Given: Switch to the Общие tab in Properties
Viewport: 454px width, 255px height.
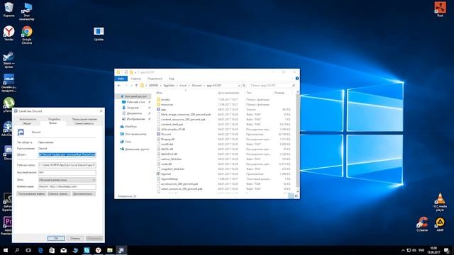Looking at the screenshot, I should [x=27, y=123].
